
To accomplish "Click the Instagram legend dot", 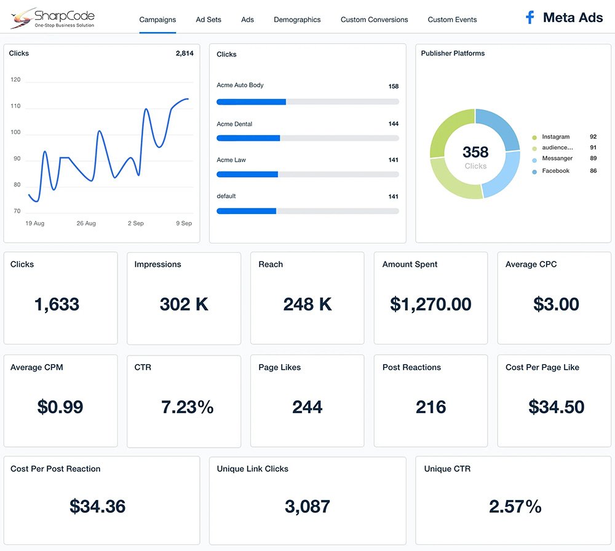I will 534,137.
